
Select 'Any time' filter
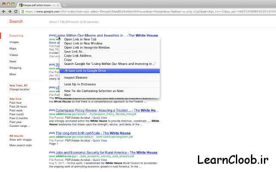pos(16,99)
